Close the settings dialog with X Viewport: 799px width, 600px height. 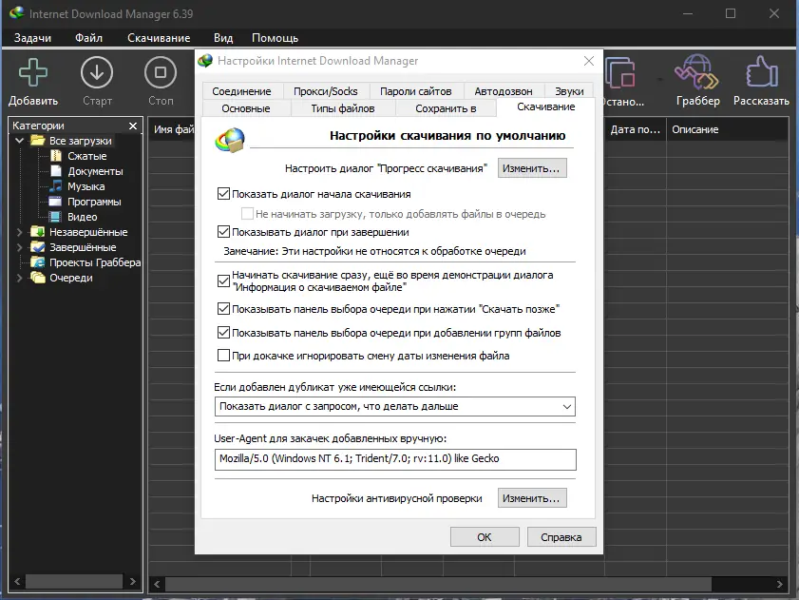click(588, 61)
